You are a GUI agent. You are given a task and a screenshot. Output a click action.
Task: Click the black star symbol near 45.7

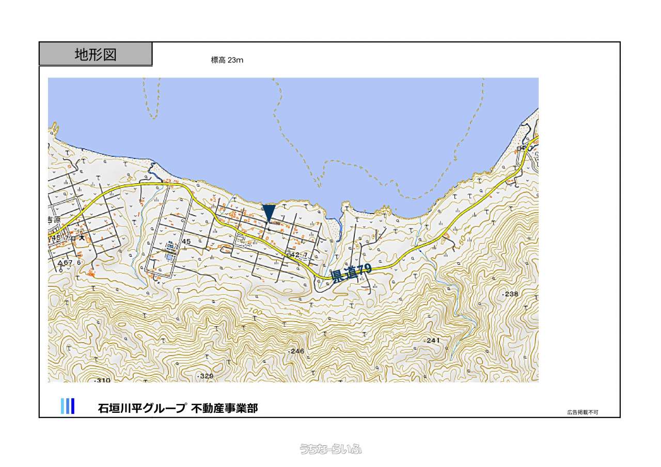click(82, 238)
